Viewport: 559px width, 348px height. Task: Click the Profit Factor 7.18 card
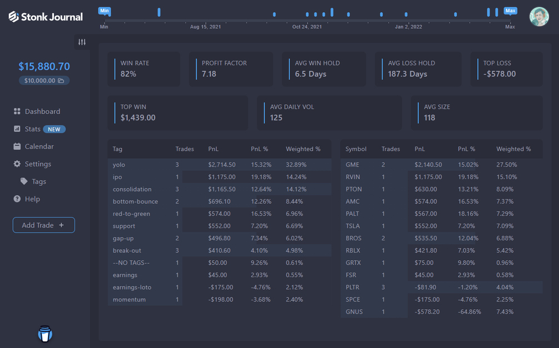[231, 69]
